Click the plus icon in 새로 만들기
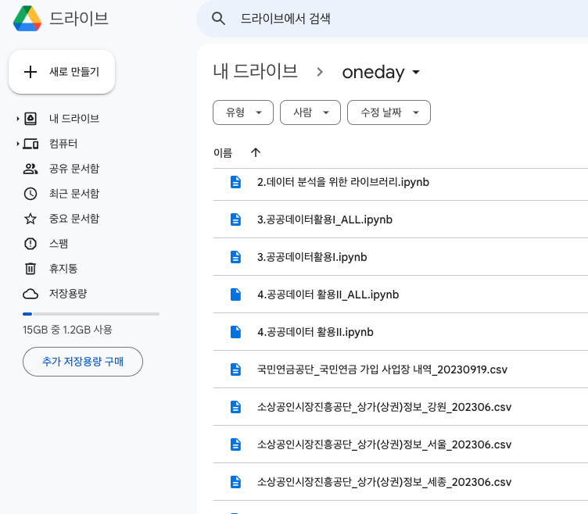588x514 pixels. click(x=30, y=72)
